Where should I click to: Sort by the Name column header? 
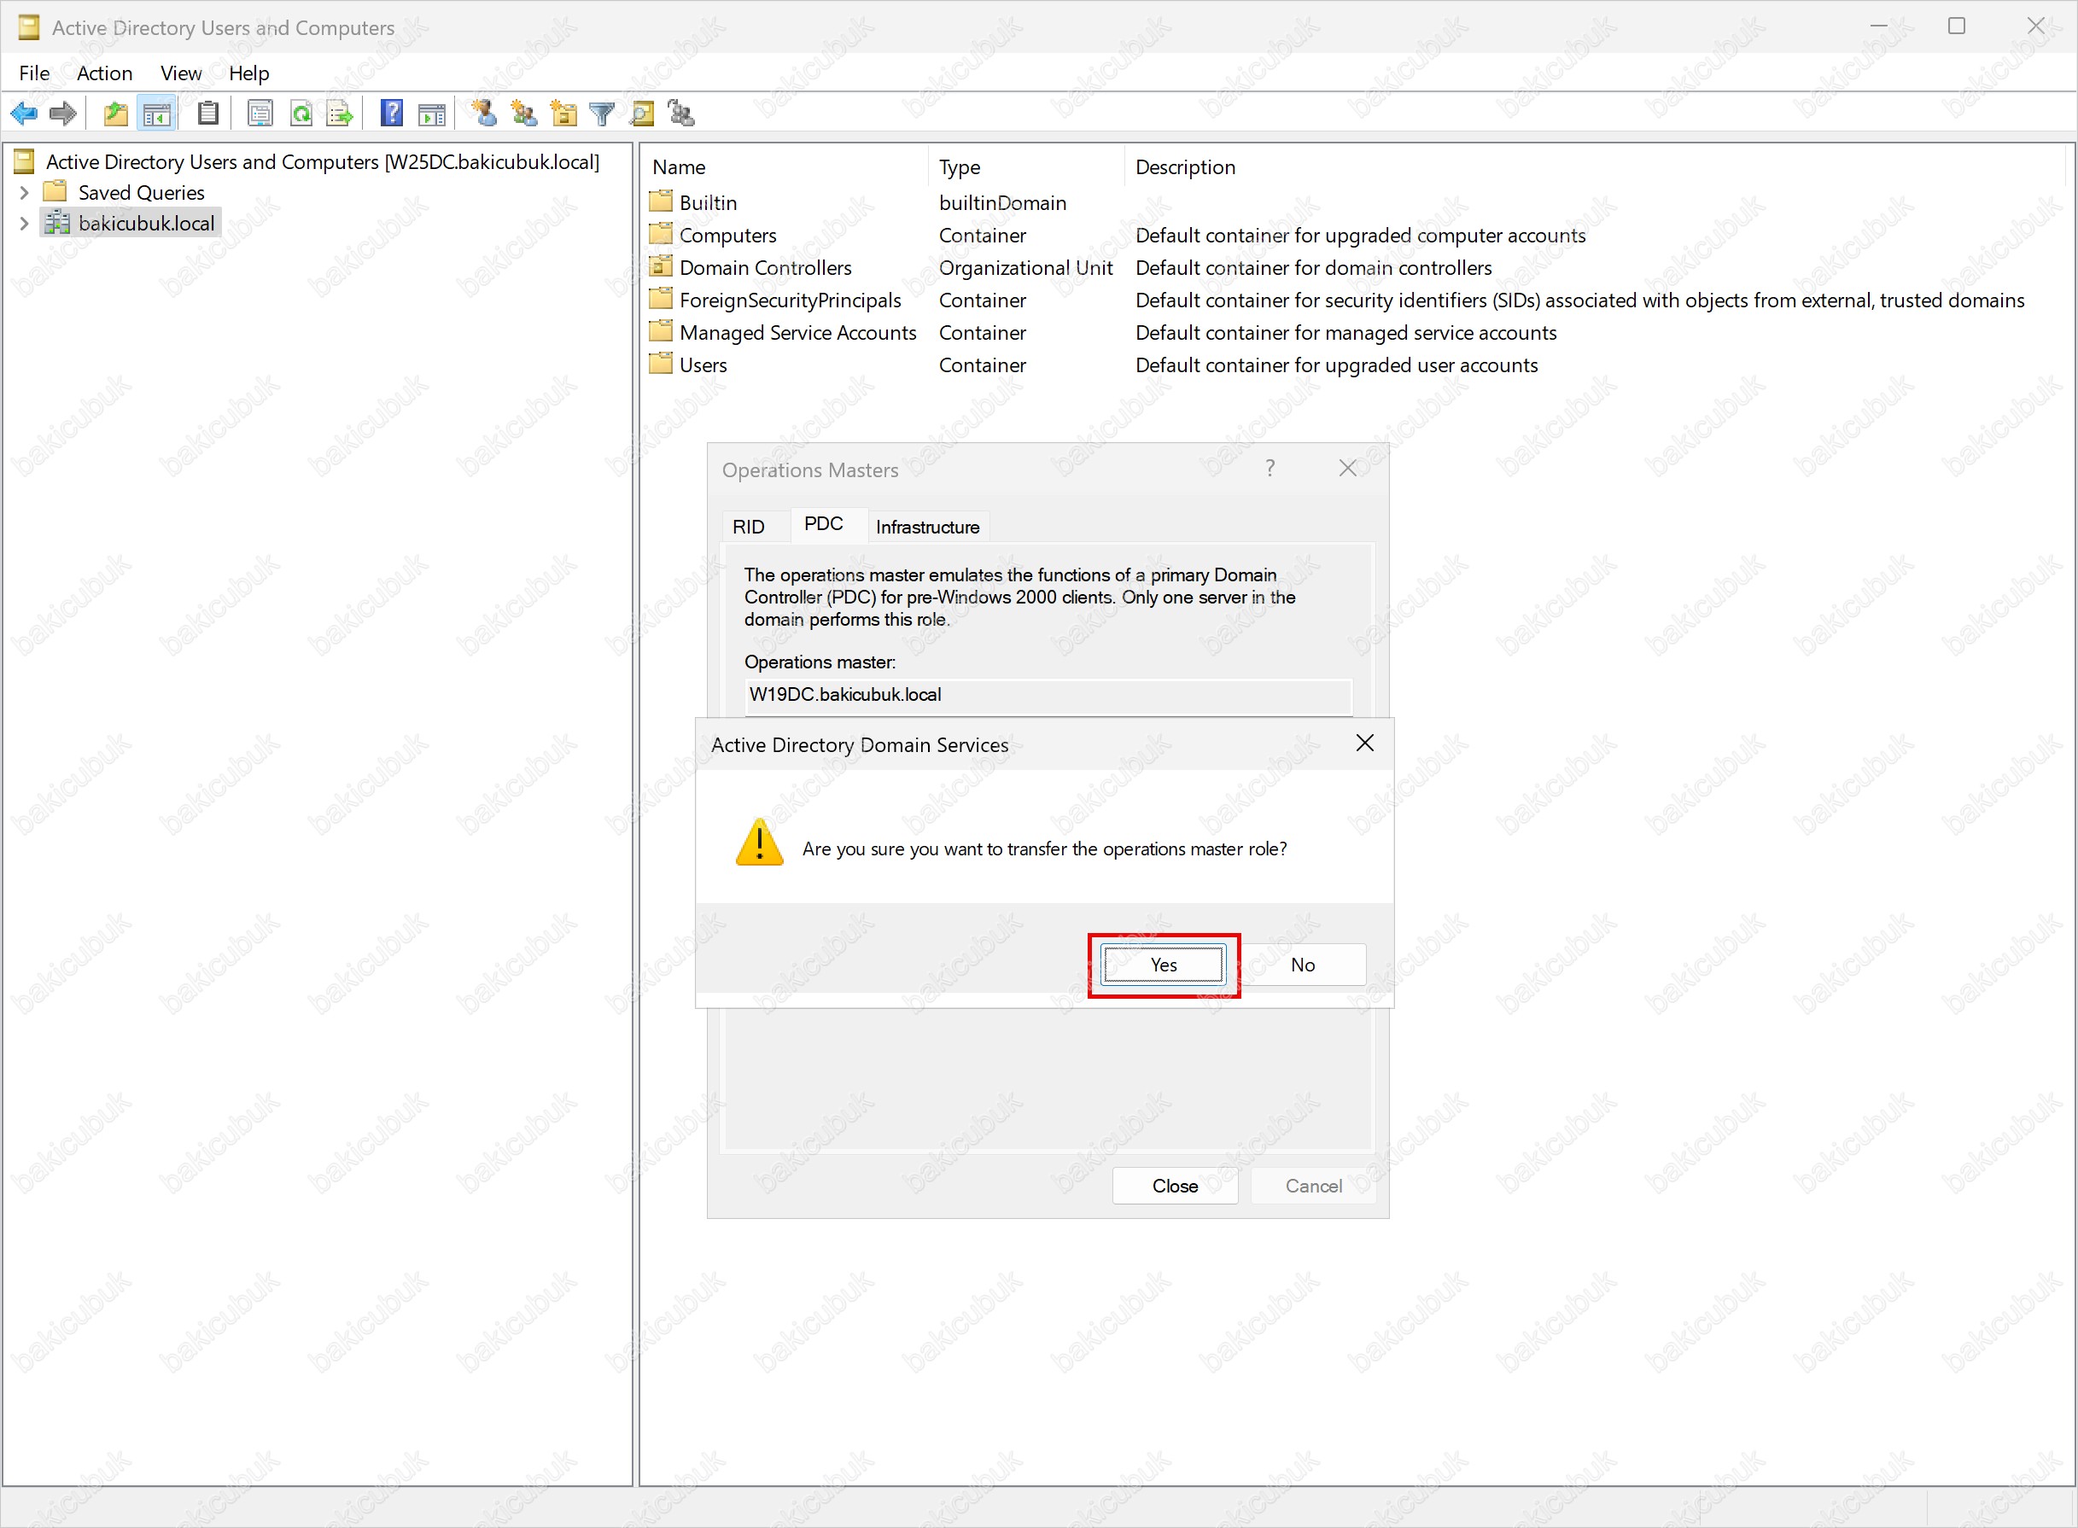tap(785, 166)
